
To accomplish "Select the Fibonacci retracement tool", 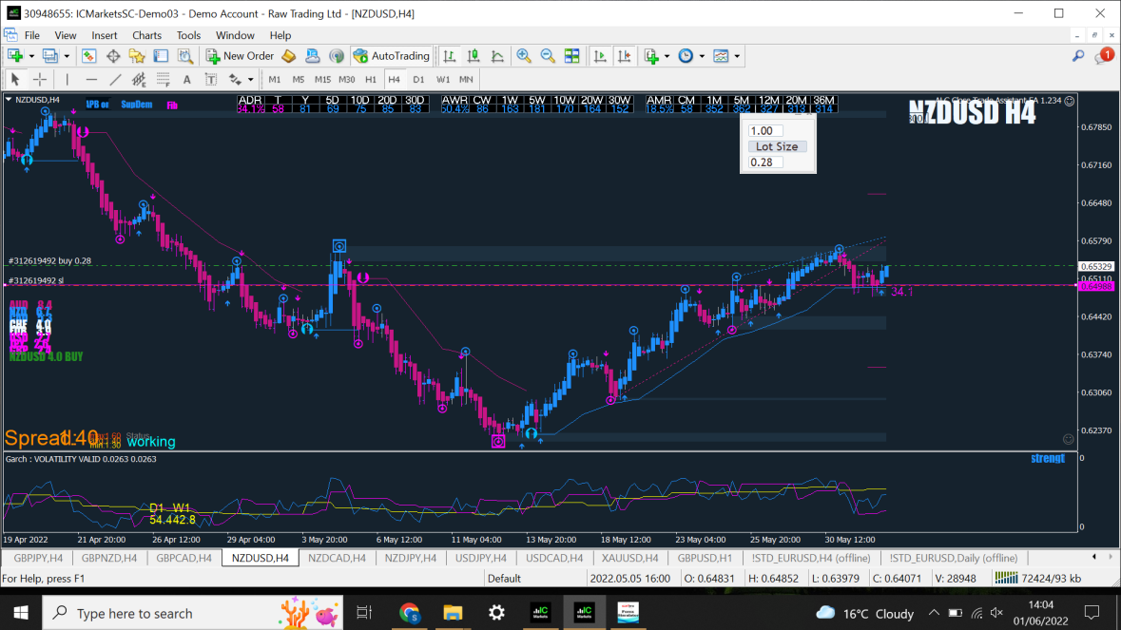I will 164,80.
